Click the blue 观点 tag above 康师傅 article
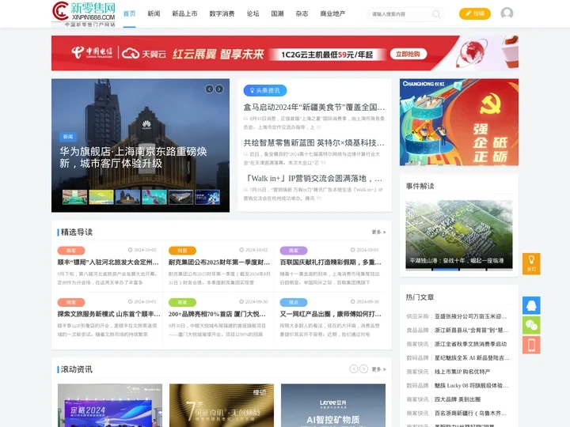Viewport: 570px width, 427px height. (x=294, y=302)
